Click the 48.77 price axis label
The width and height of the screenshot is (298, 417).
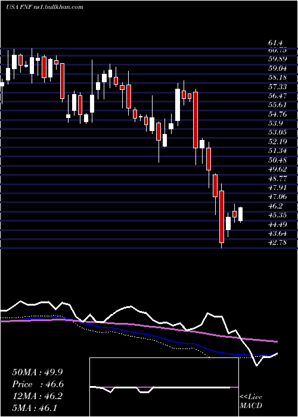pos(278,179)
